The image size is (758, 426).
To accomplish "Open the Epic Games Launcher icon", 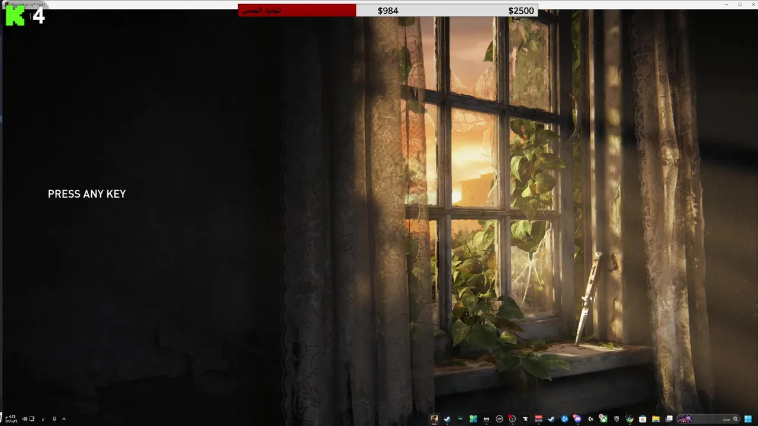I will click(616, 419).
